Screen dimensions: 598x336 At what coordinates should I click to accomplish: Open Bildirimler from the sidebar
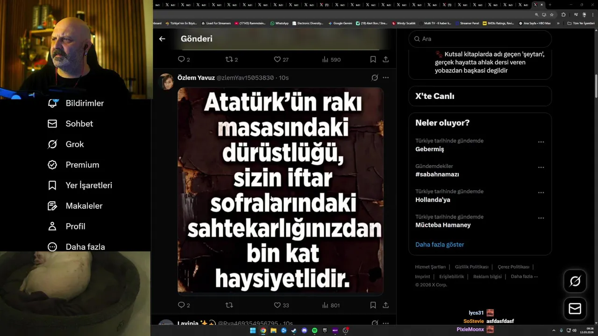pos(76,103)
